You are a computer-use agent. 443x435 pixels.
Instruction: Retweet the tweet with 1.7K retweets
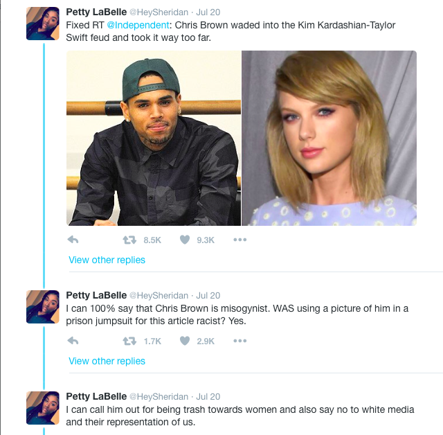pos(129,341)
